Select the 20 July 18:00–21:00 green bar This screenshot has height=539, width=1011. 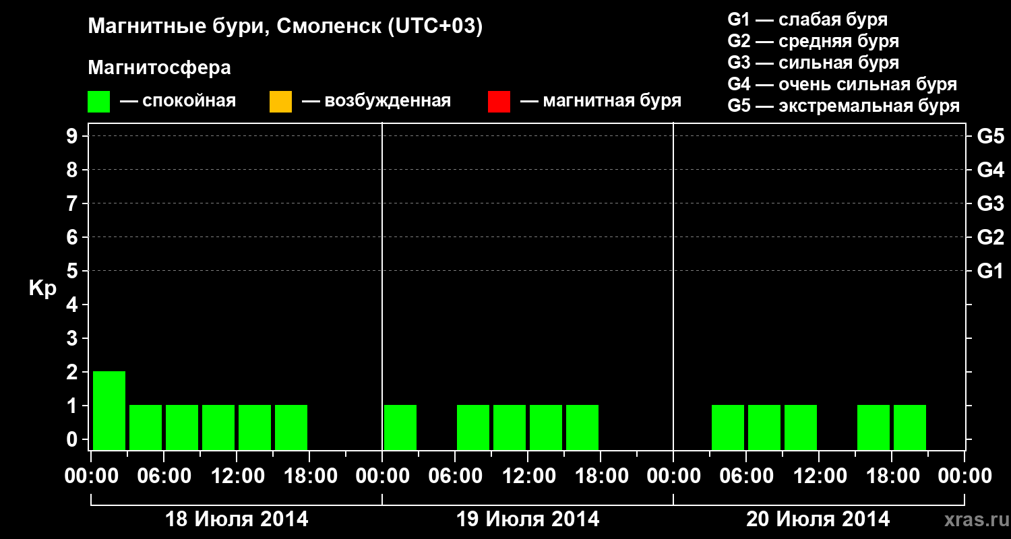[910, 427]
